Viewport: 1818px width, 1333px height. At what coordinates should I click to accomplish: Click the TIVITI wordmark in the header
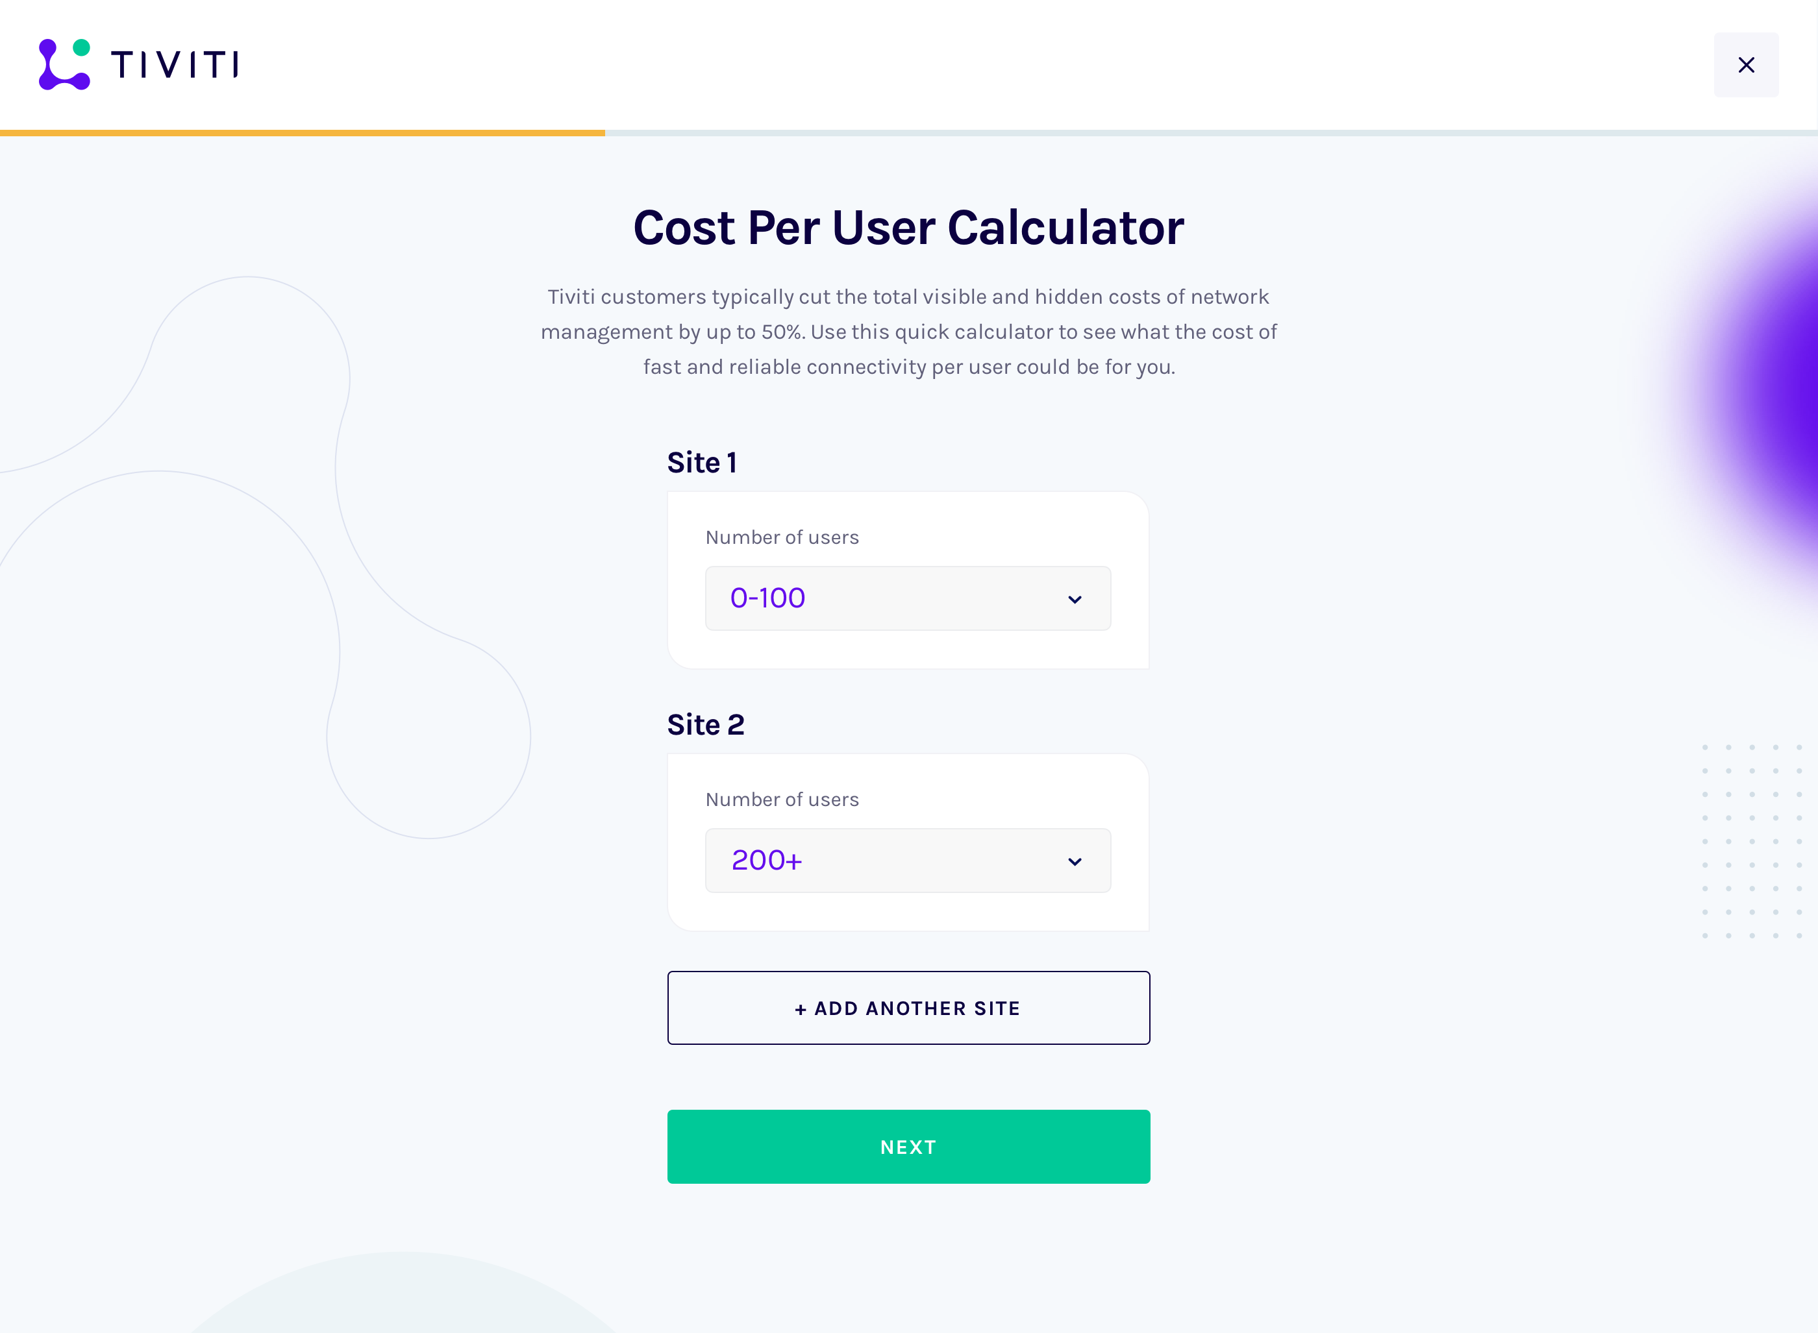175,64
